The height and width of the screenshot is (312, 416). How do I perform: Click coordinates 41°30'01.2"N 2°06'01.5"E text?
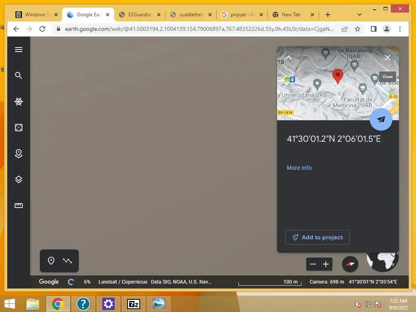[334, 139]
